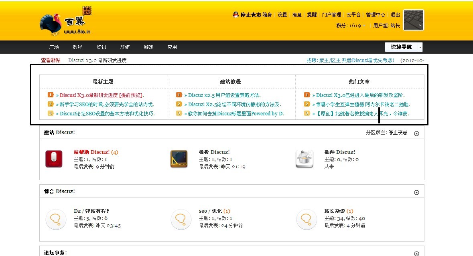Open the 插件 Discuz! forum

click(x=340, y=152)
